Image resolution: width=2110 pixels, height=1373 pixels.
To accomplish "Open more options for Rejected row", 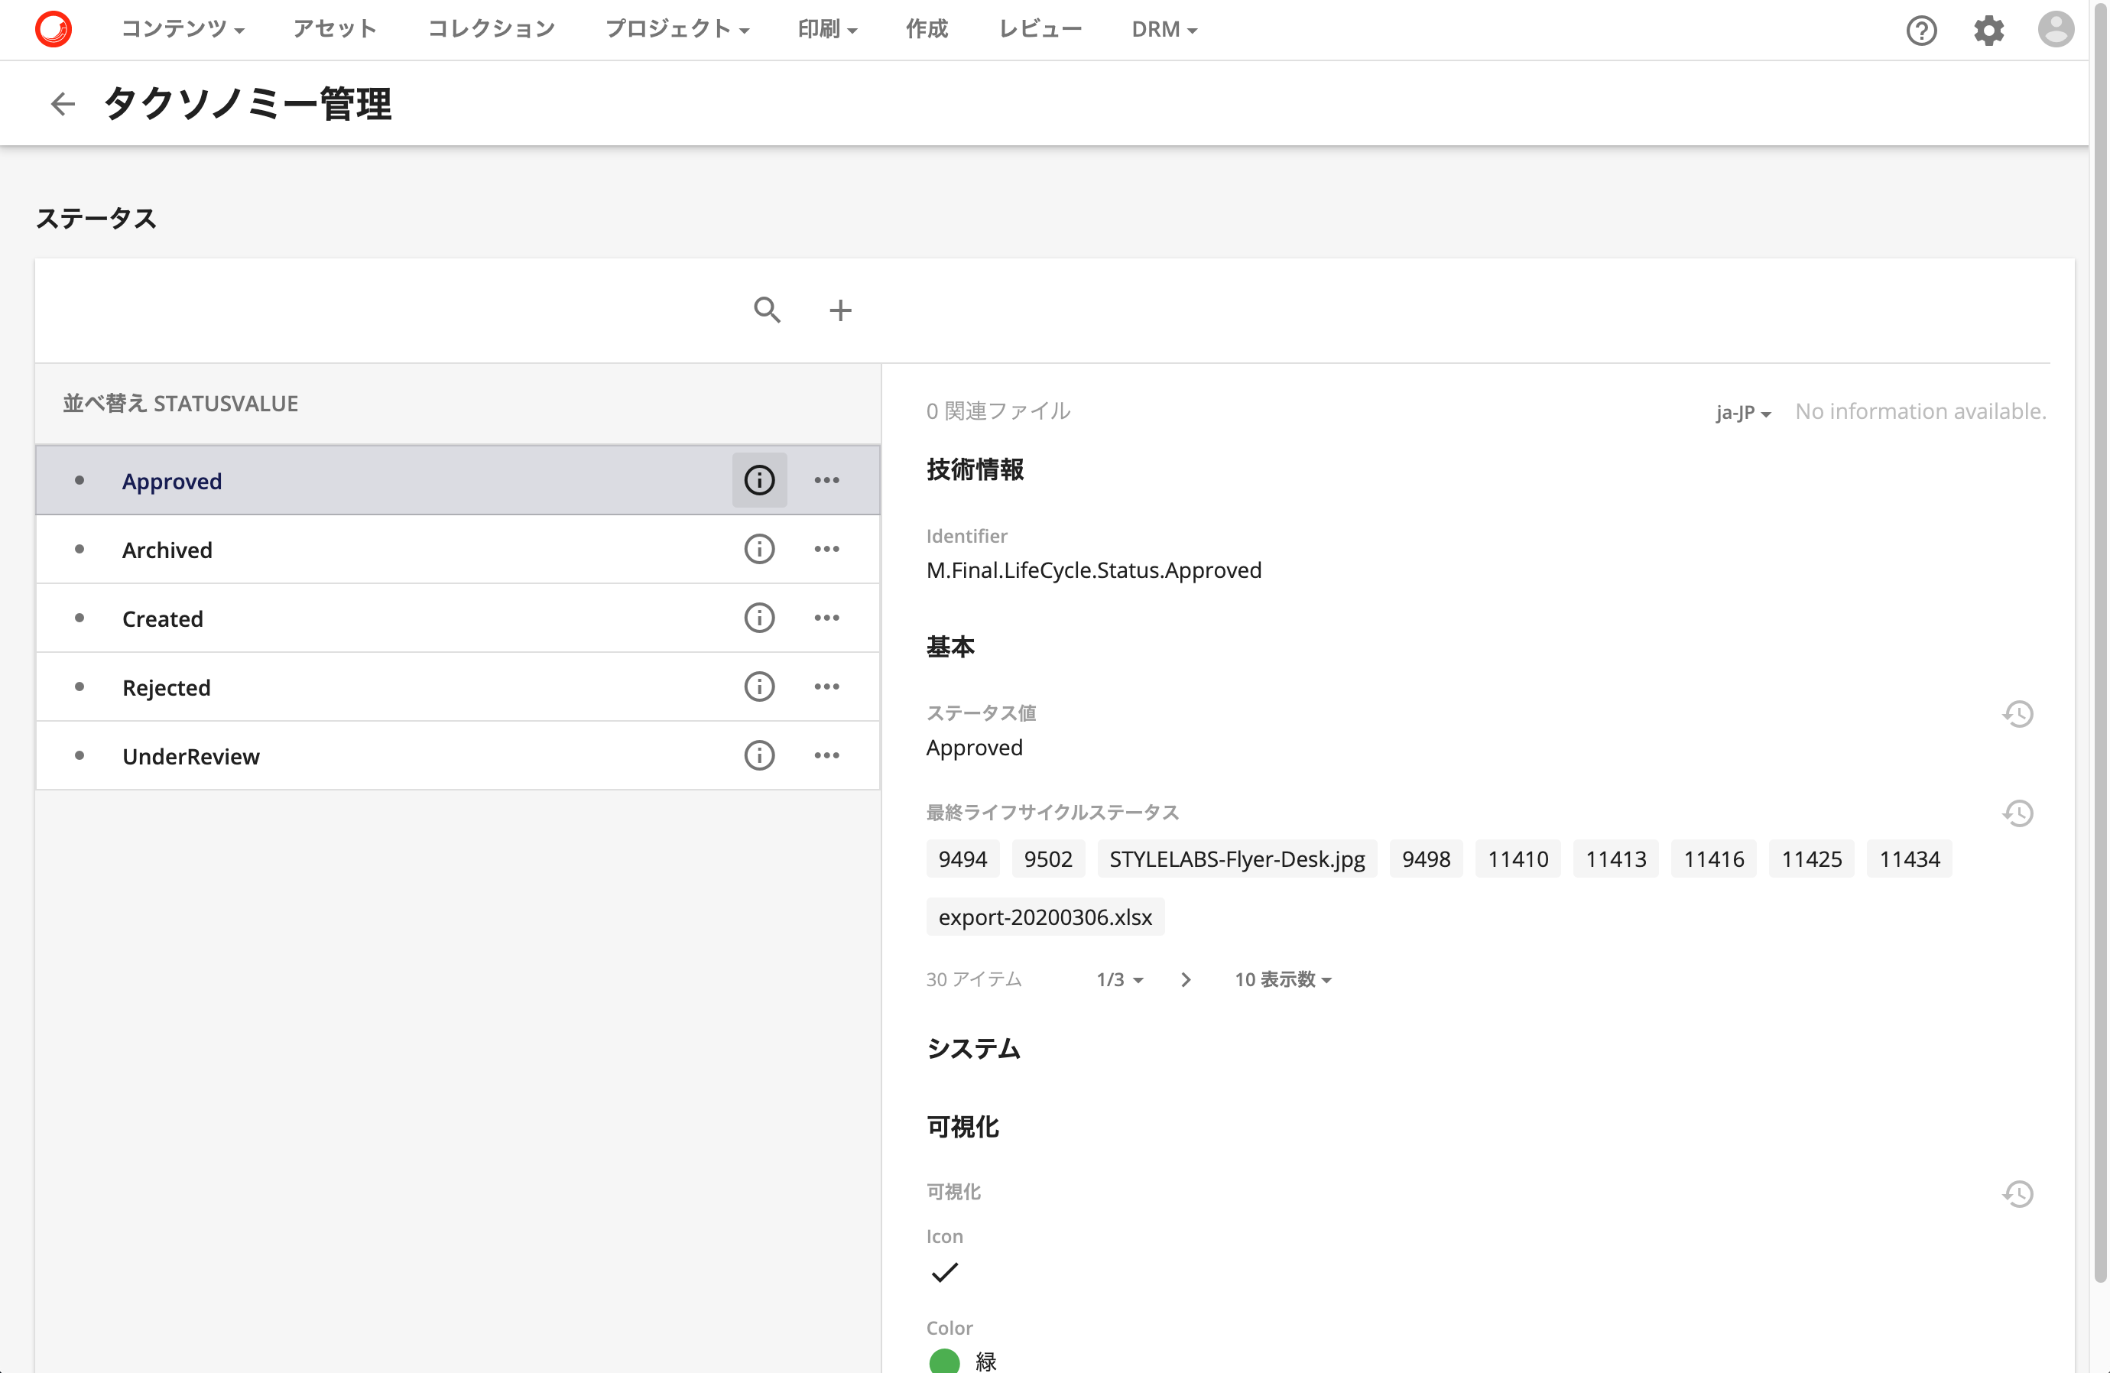I will (x=827, y=687).
